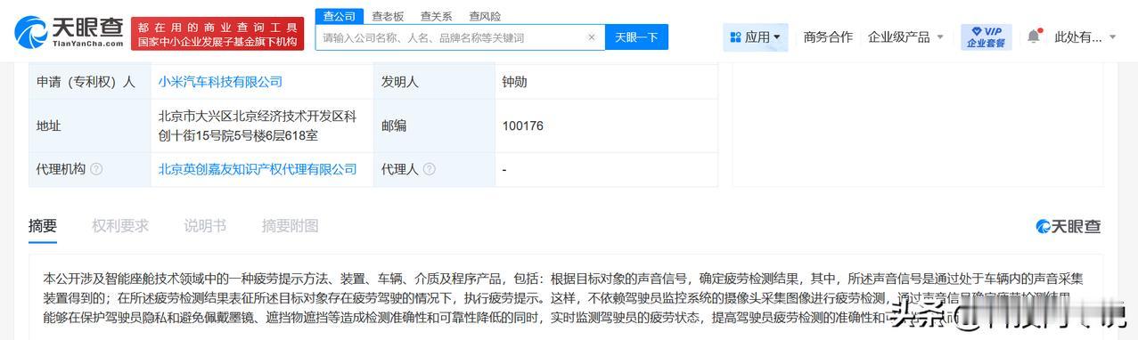This screenshot has height=340, width=1138.
Task: Click postal code 100176
Action: tap(522, 125)
